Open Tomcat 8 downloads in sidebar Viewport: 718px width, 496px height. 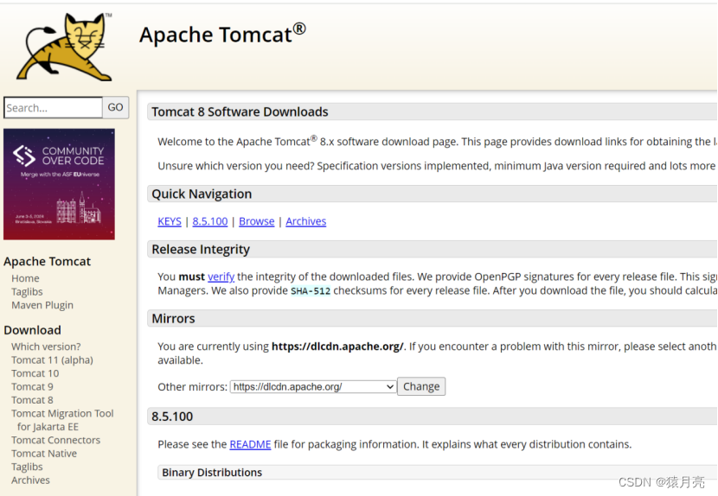coord(32,400)
